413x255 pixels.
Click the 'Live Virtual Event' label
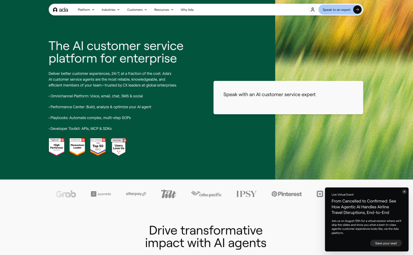(342, 195)
